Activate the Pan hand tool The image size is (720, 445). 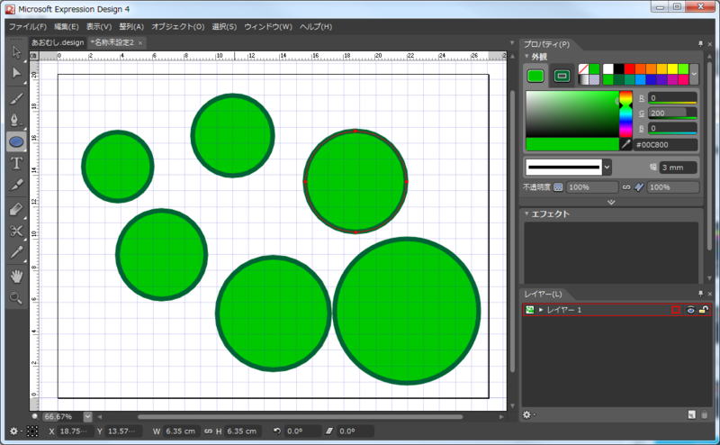pos(16,277)
